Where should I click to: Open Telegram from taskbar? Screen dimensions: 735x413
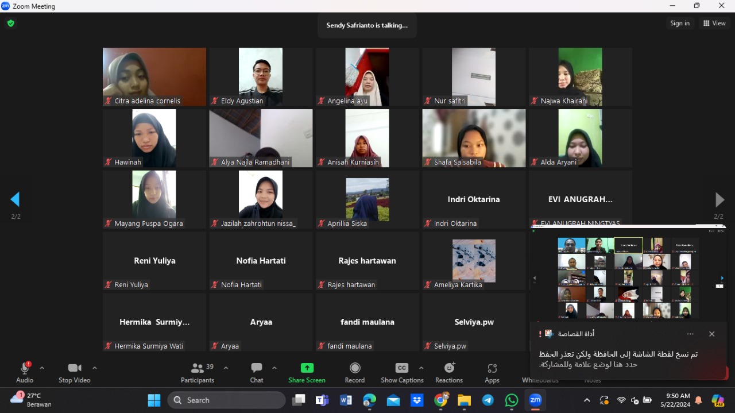pos(488,400)
